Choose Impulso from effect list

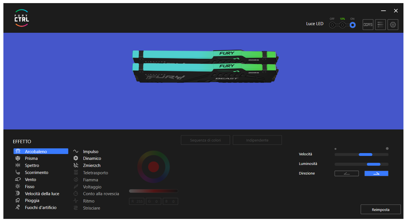tap(91, 152)
